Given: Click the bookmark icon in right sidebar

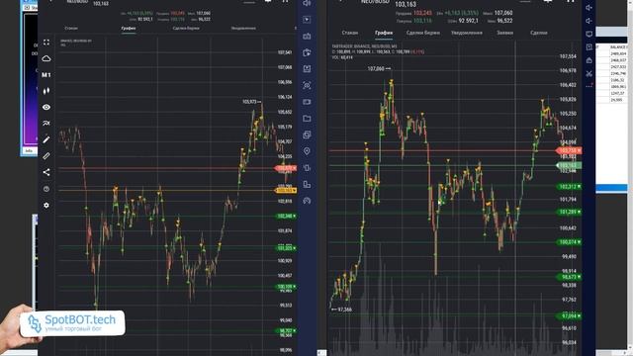Looking at the screenshot, I should click(589, 47).
